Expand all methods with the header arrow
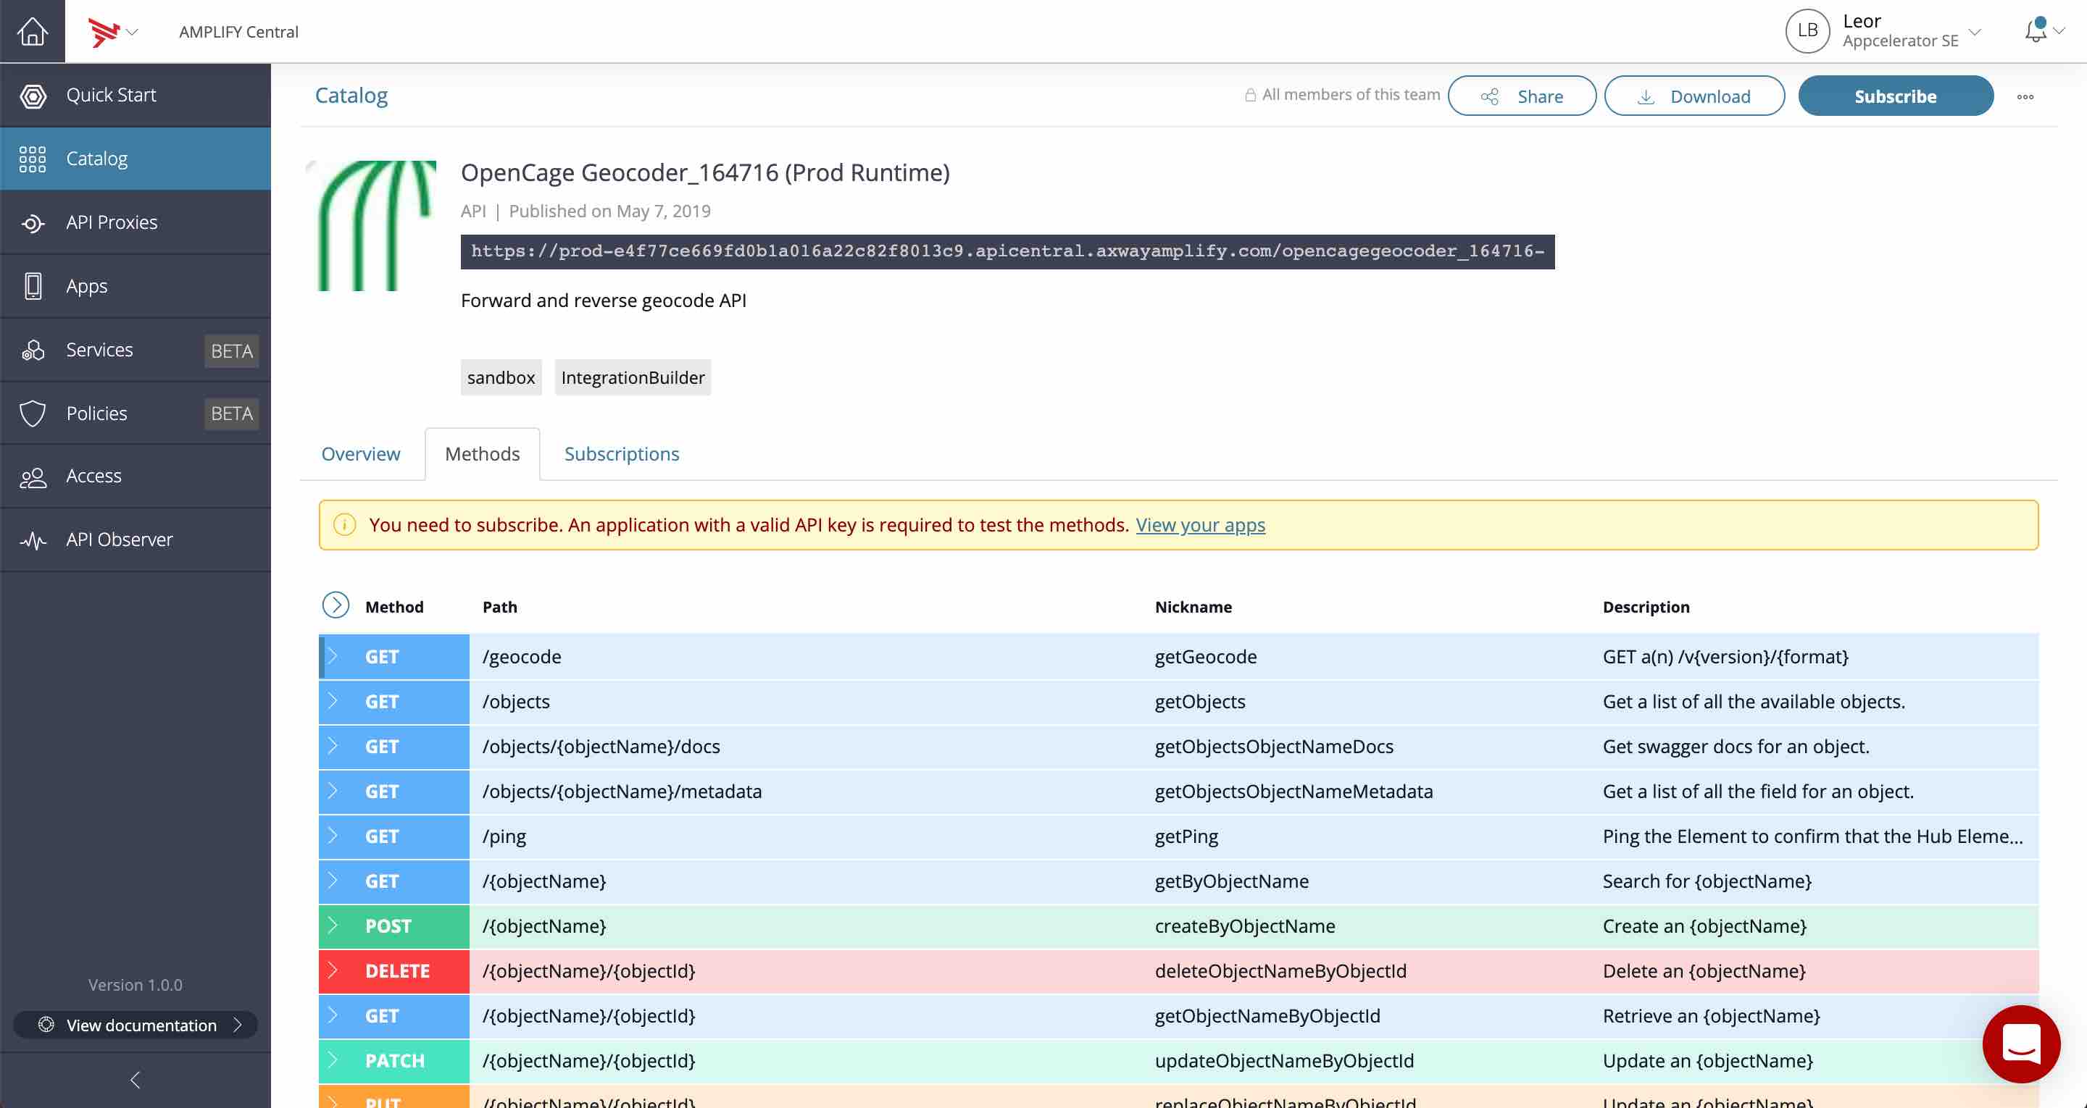The height and width of the screenshot is (1108, 2087). coord(336,605)
